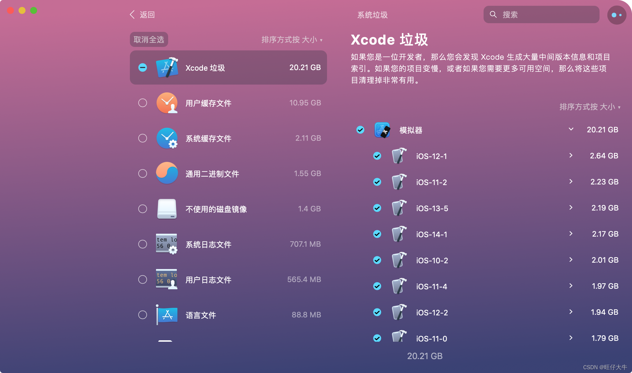Viewport: 632px width, 373px height.
Task: Click the iOS-13-5 simulator name
Action: point(432,208)
